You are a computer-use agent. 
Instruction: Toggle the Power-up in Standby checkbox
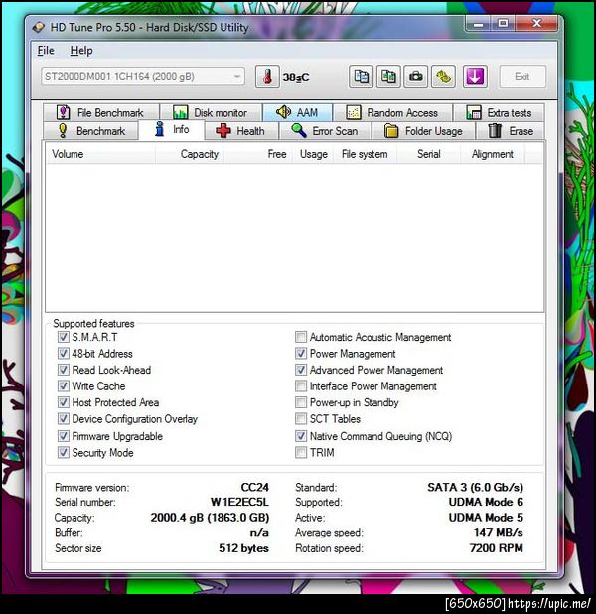coord(301,402)
